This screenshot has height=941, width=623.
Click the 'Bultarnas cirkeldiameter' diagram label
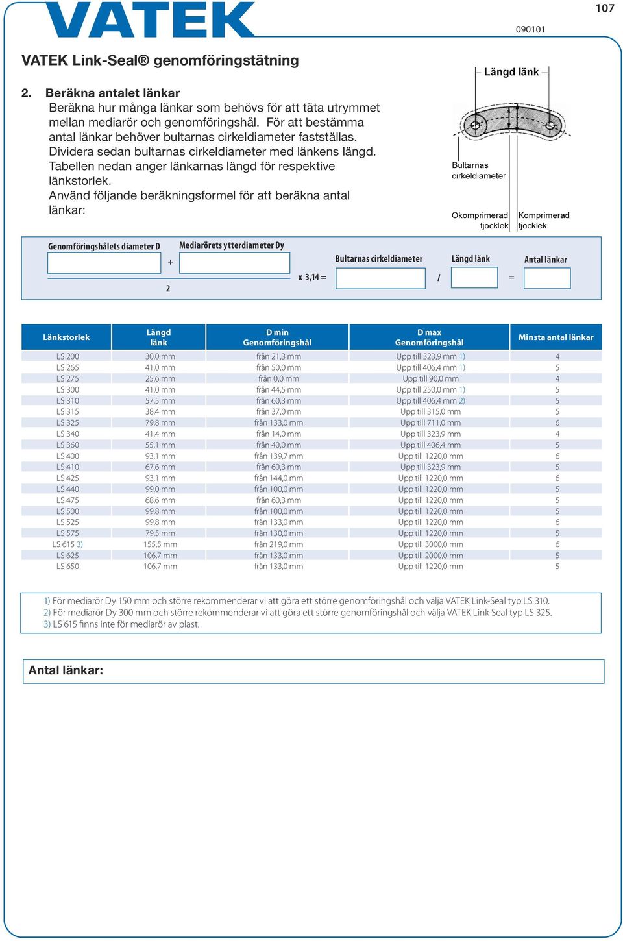click(479, 171)
